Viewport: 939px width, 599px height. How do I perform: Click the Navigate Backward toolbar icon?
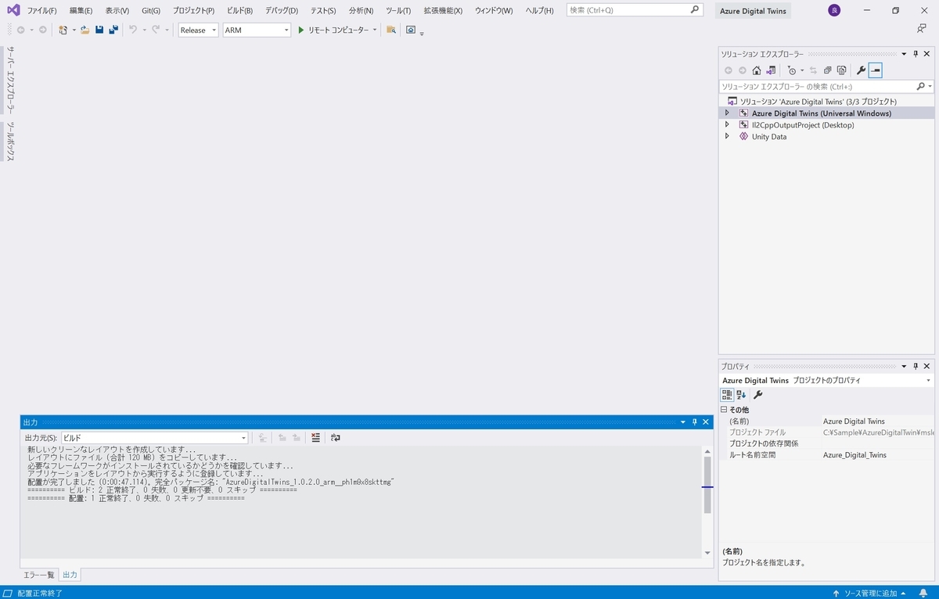pos(20,30)
